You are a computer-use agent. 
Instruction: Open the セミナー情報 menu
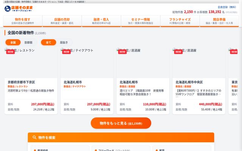(141, 21)
